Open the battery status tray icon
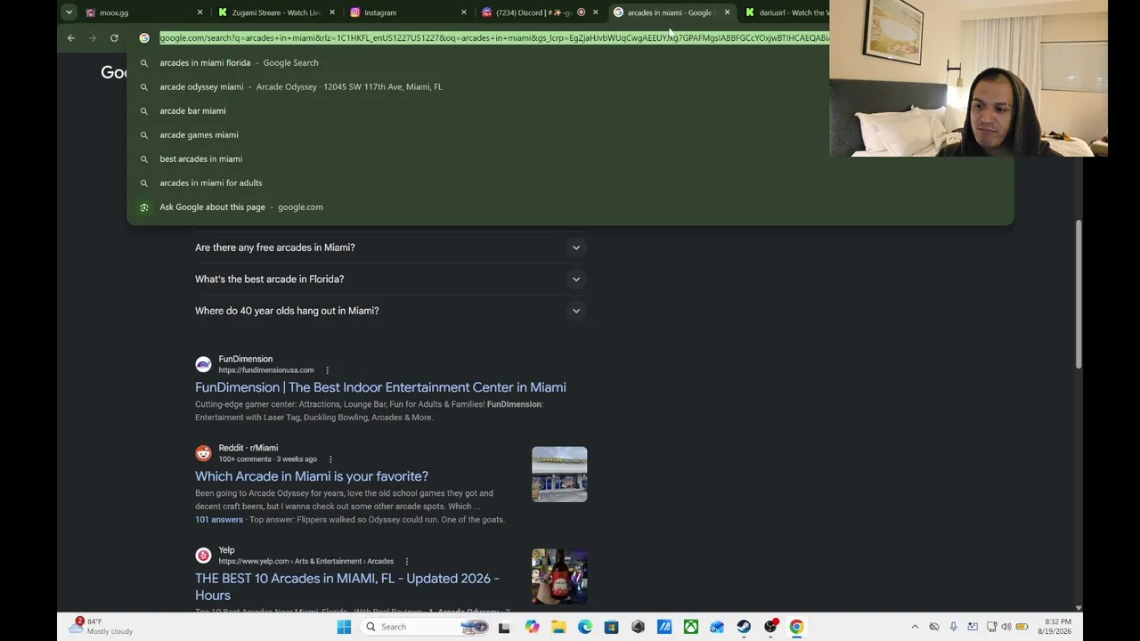The width and height of the screenshot is (1140, 641). point(1022,627)
